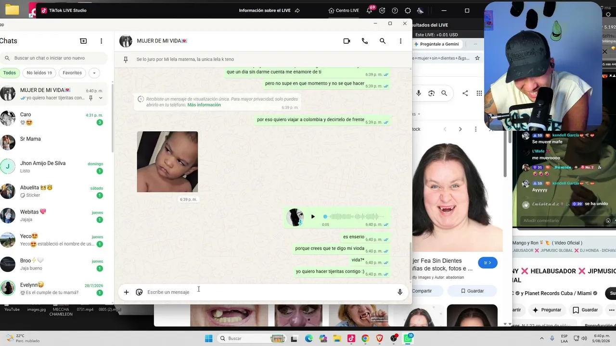Expand the MUJER DE MI VIDA chat row options

tap(101, 98)
